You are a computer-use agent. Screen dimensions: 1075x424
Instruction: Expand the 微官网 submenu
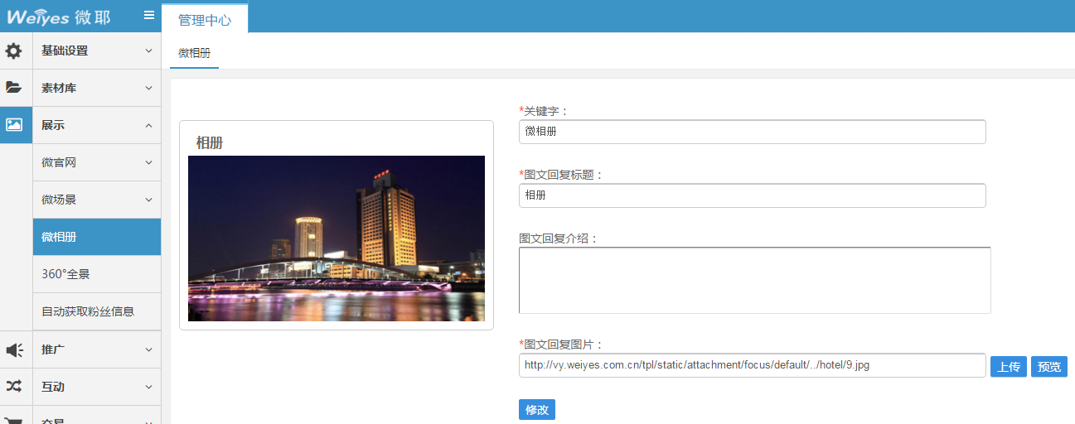[x=97, y=162]
